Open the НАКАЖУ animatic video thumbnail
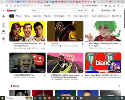This screenshot has width=125, height=100. pos(103,31)
